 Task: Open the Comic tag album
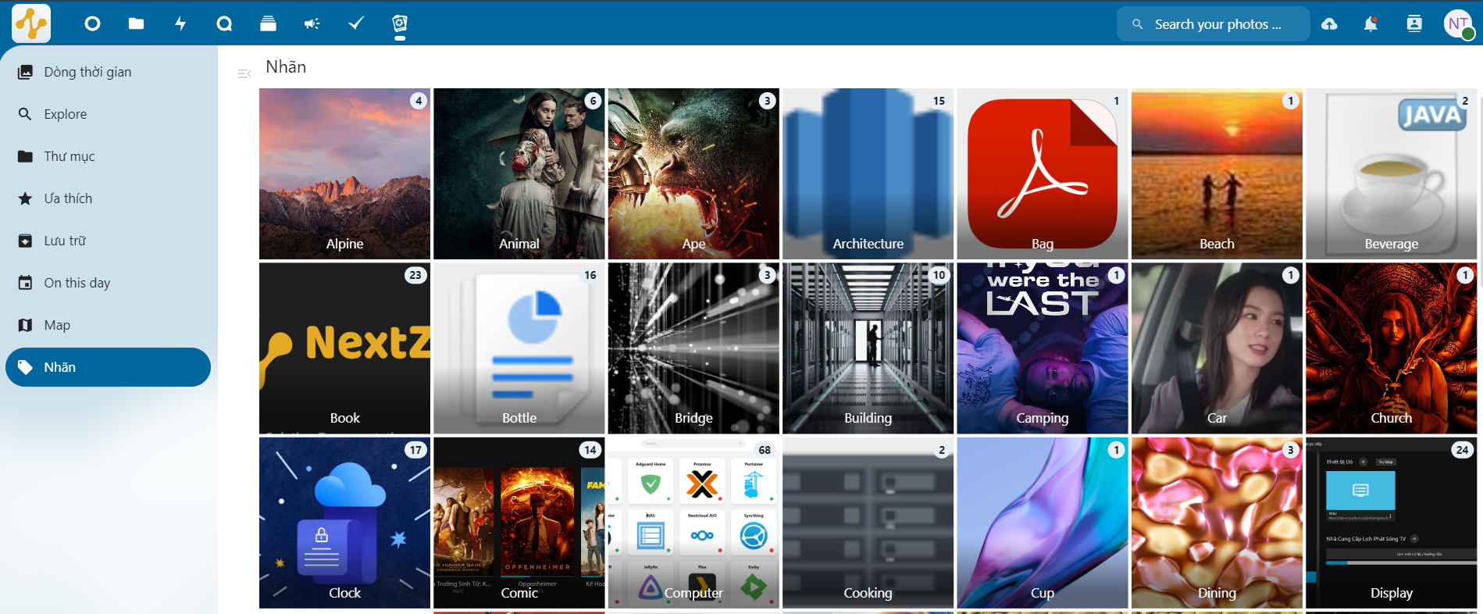tap(519, 523)
